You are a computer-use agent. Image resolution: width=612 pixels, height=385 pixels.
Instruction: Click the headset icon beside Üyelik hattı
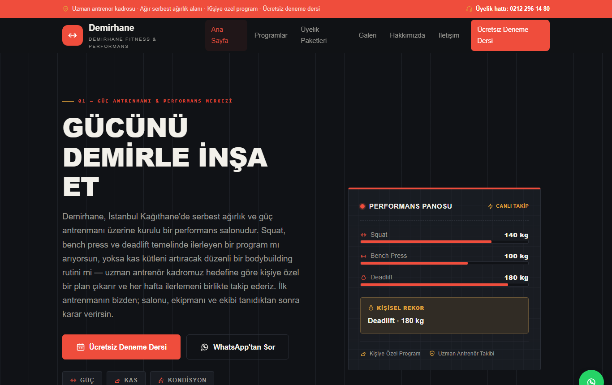point(469,9)
